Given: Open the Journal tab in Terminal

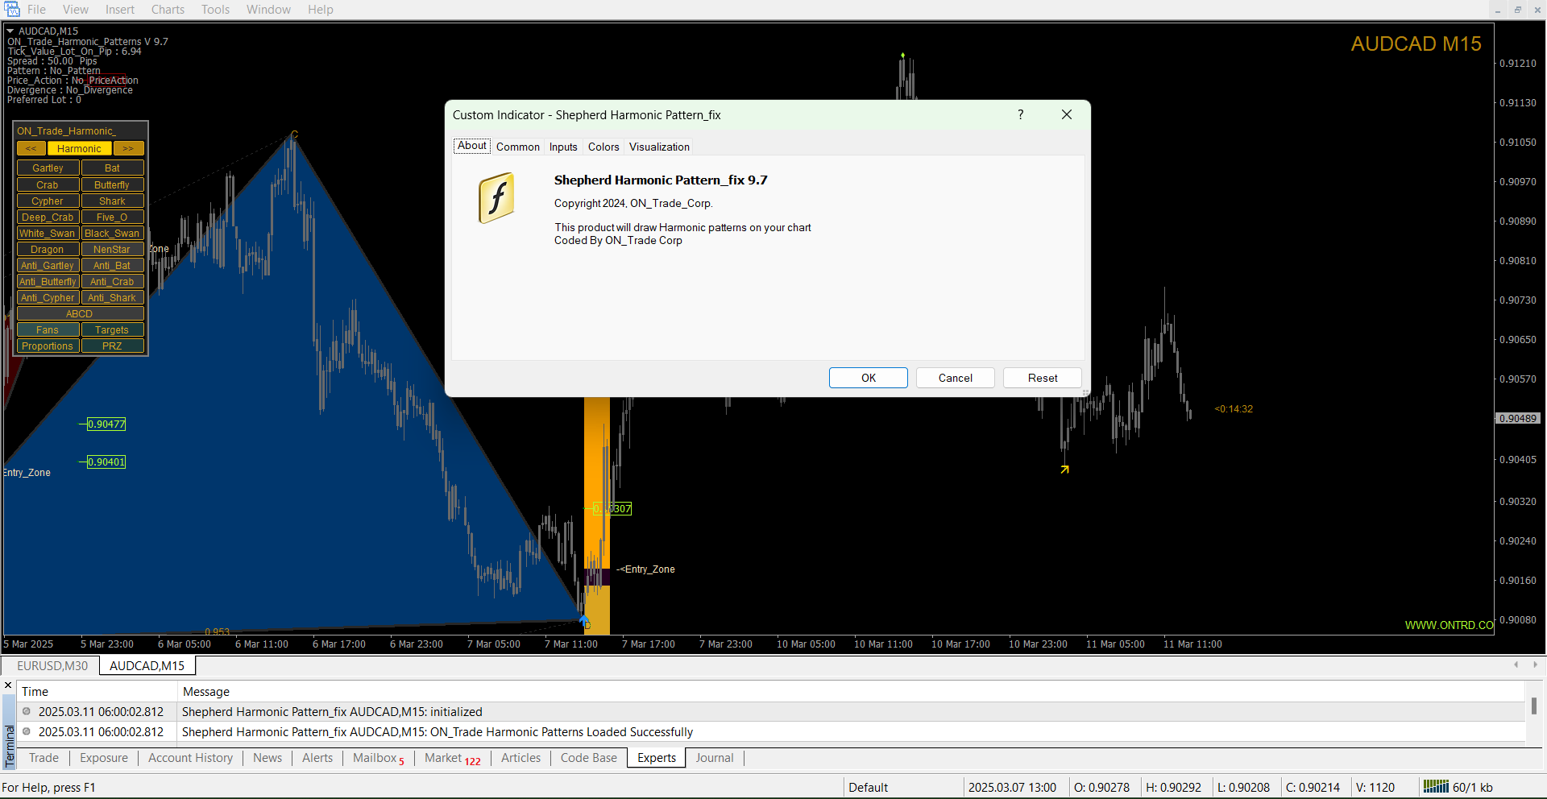Looking at the screenshot, I should coord(714,758).
